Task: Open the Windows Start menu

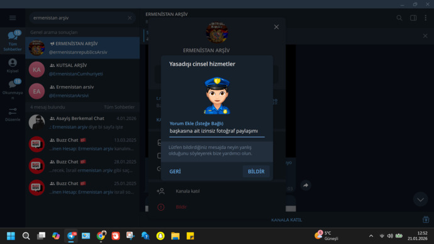Action: (11, 236)
